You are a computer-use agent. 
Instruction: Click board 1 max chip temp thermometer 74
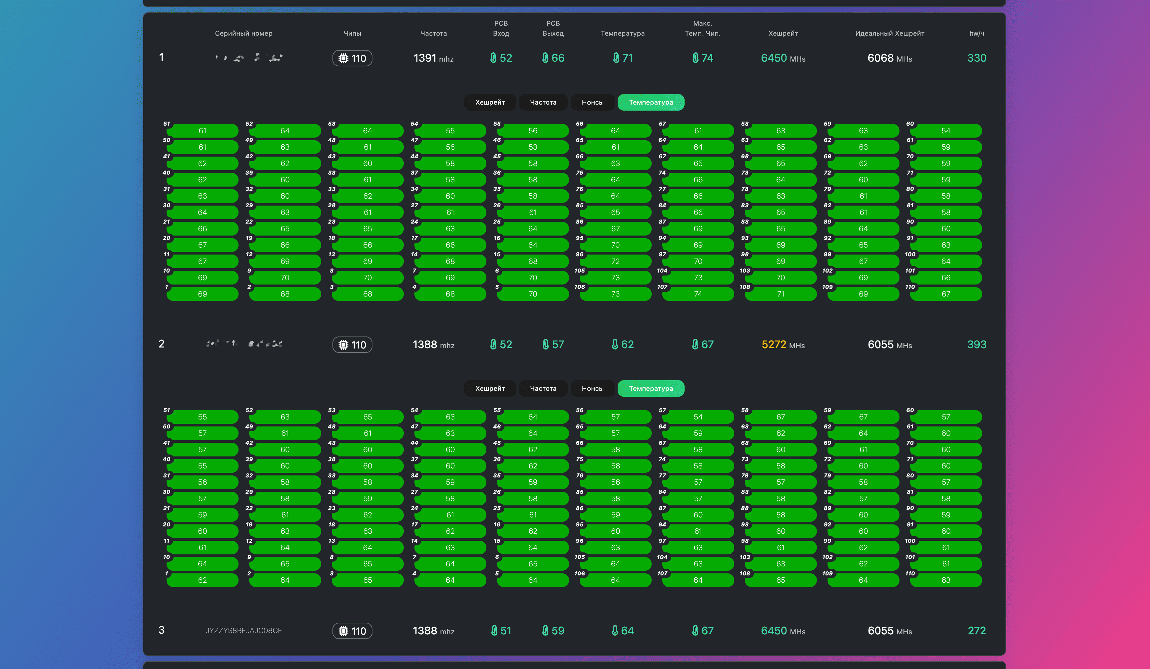point(695,58)
